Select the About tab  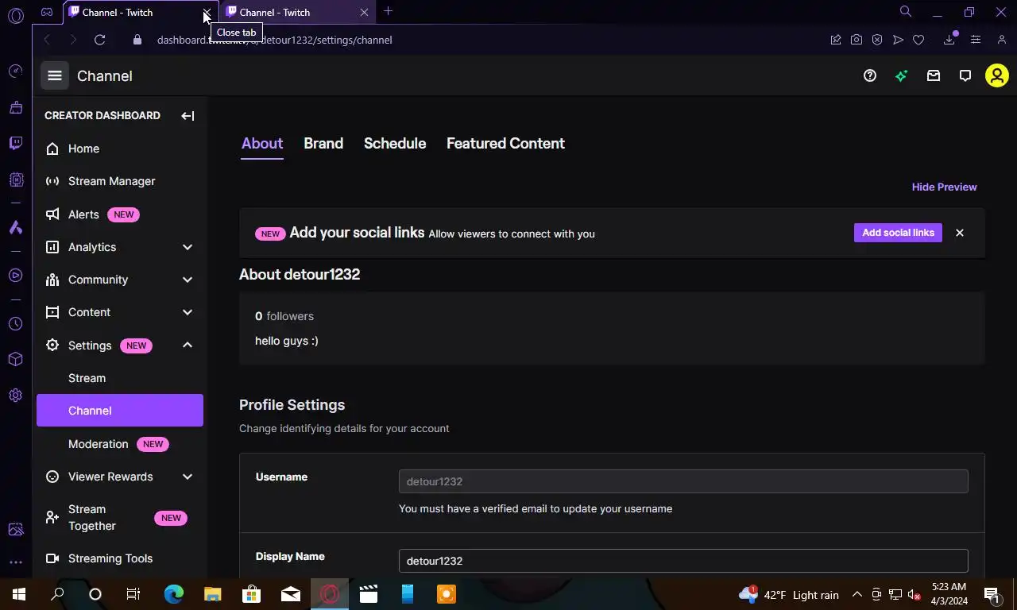click(262, 144)
